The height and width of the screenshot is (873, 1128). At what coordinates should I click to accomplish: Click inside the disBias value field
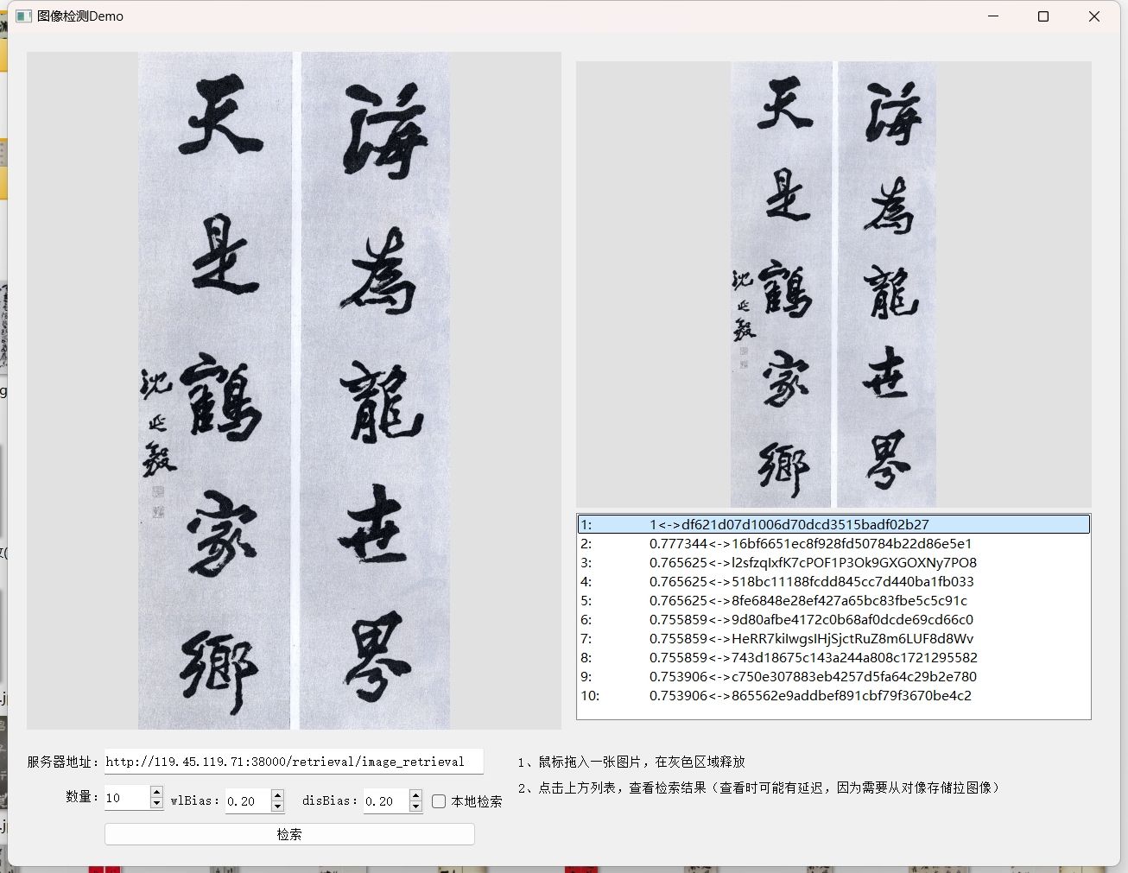point(386,801)
